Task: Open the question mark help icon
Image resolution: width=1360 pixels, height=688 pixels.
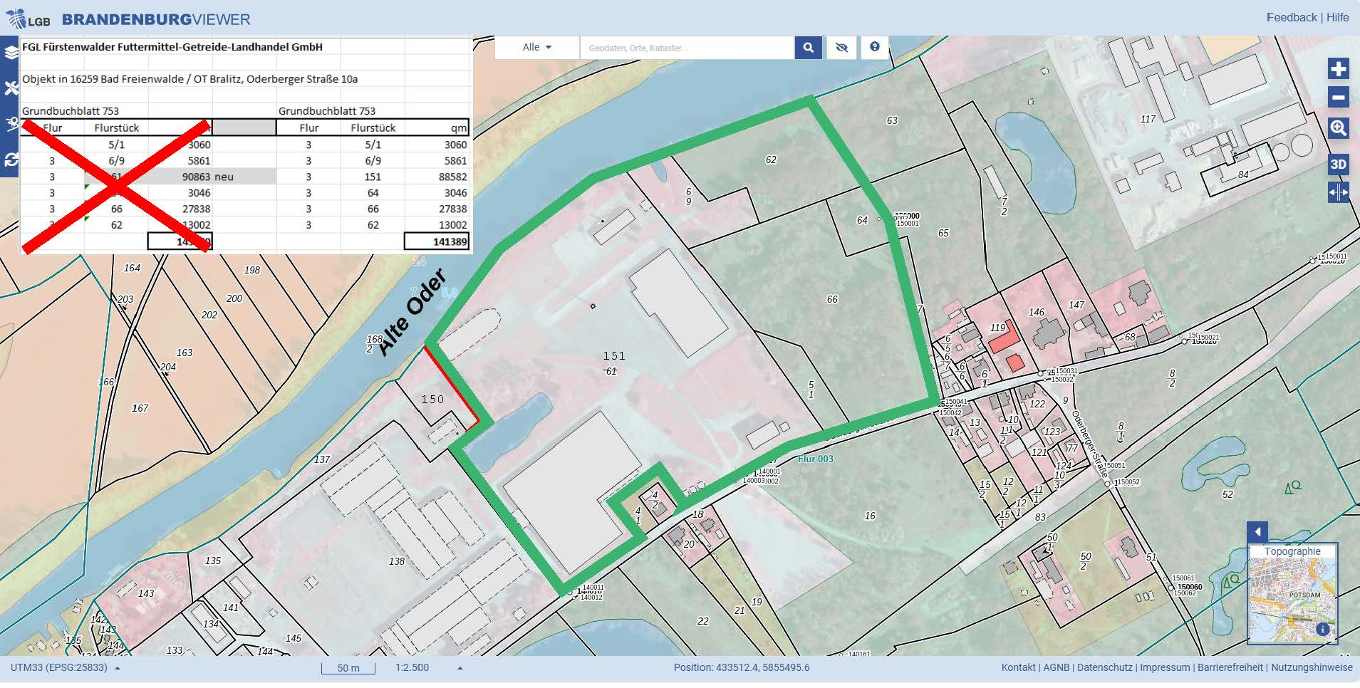Action: [x=874, y=47]
